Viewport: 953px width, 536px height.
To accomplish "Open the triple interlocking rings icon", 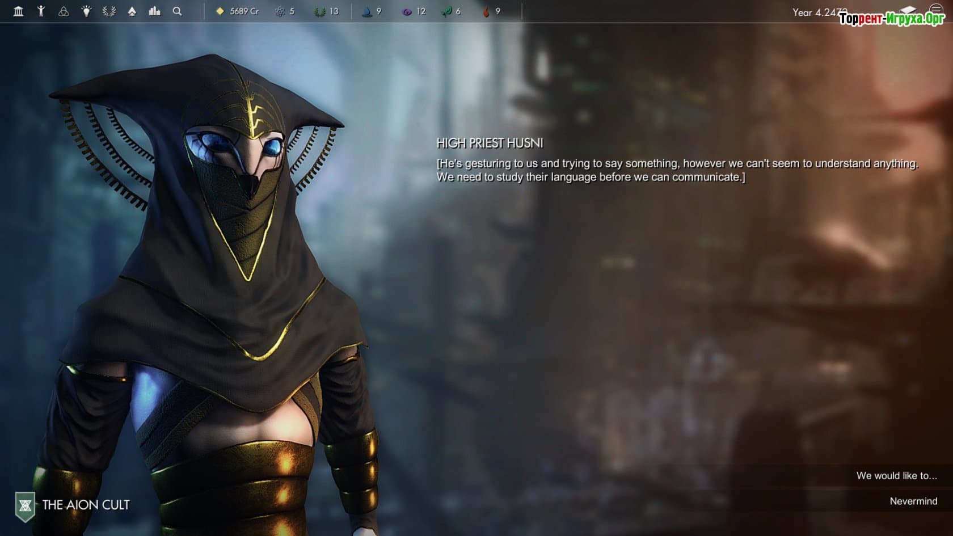I will (x=64, y=11).
